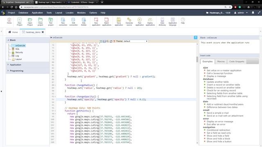
Task: Toggle fullscreen expand icon in header
Action: [x=259, y=13]
